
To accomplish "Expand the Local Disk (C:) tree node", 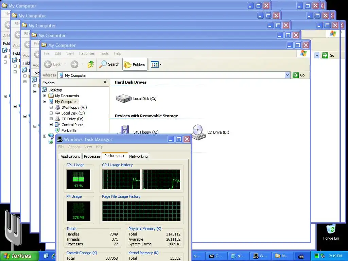I will point(51,113).
